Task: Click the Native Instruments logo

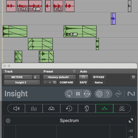Action: tap(131, 94)
